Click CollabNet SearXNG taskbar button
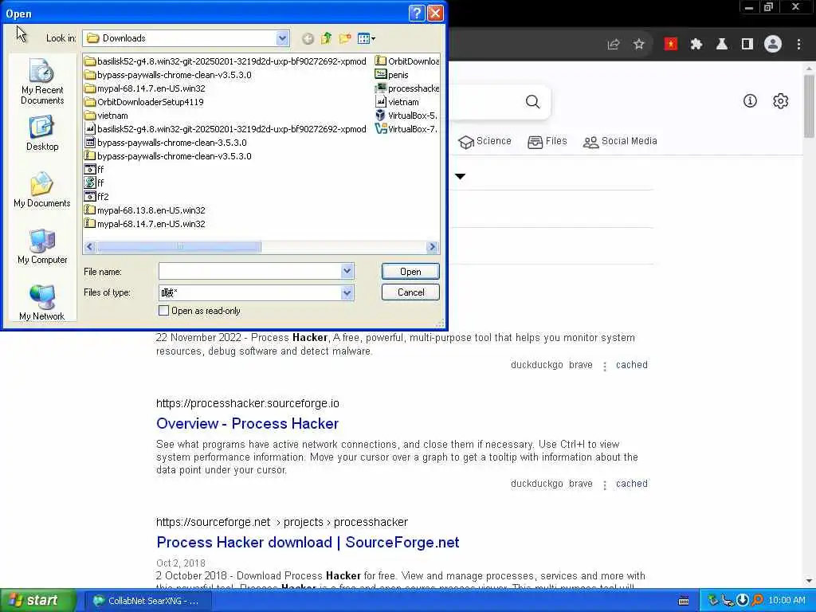The width and height of the screenshot is (816, 612). (147, 601)
